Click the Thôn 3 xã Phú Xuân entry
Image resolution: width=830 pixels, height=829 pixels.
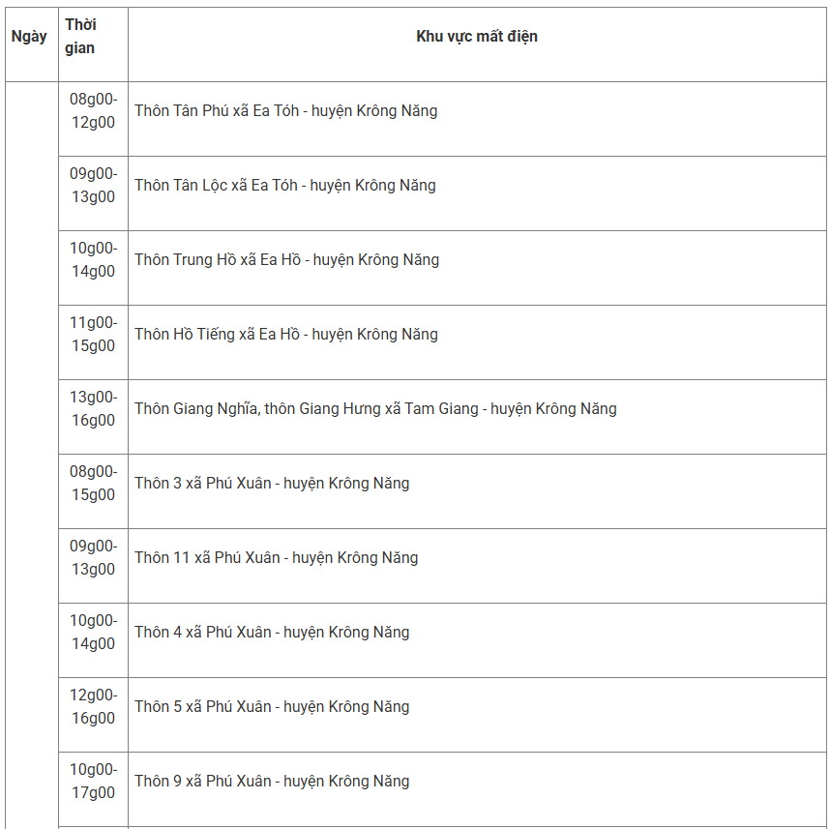point(272,484)
